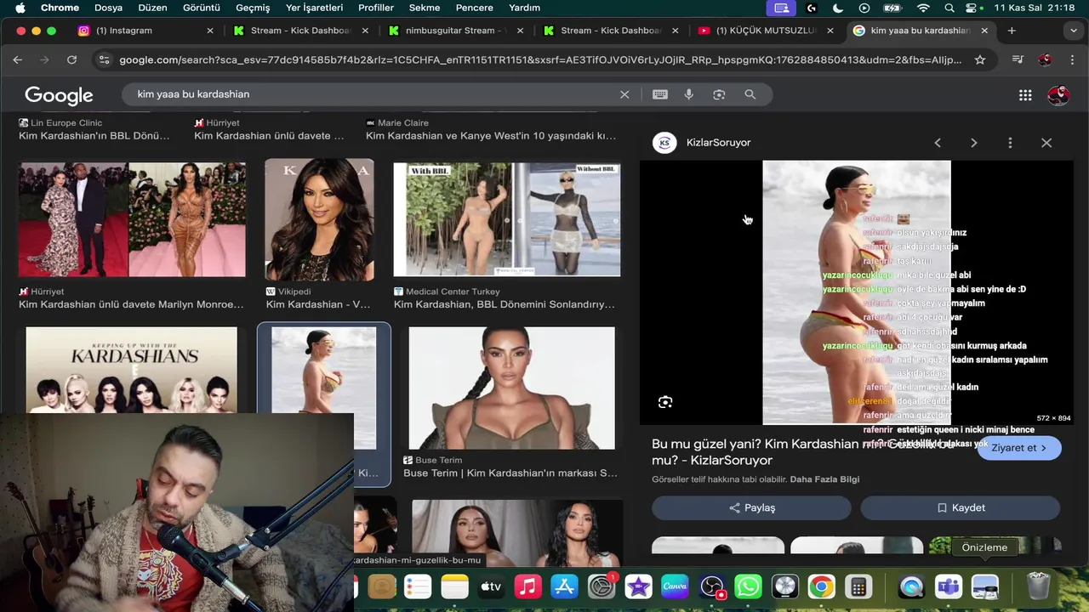
Task: Open Chrome's three-dot menu
Action: [1072, 59]
